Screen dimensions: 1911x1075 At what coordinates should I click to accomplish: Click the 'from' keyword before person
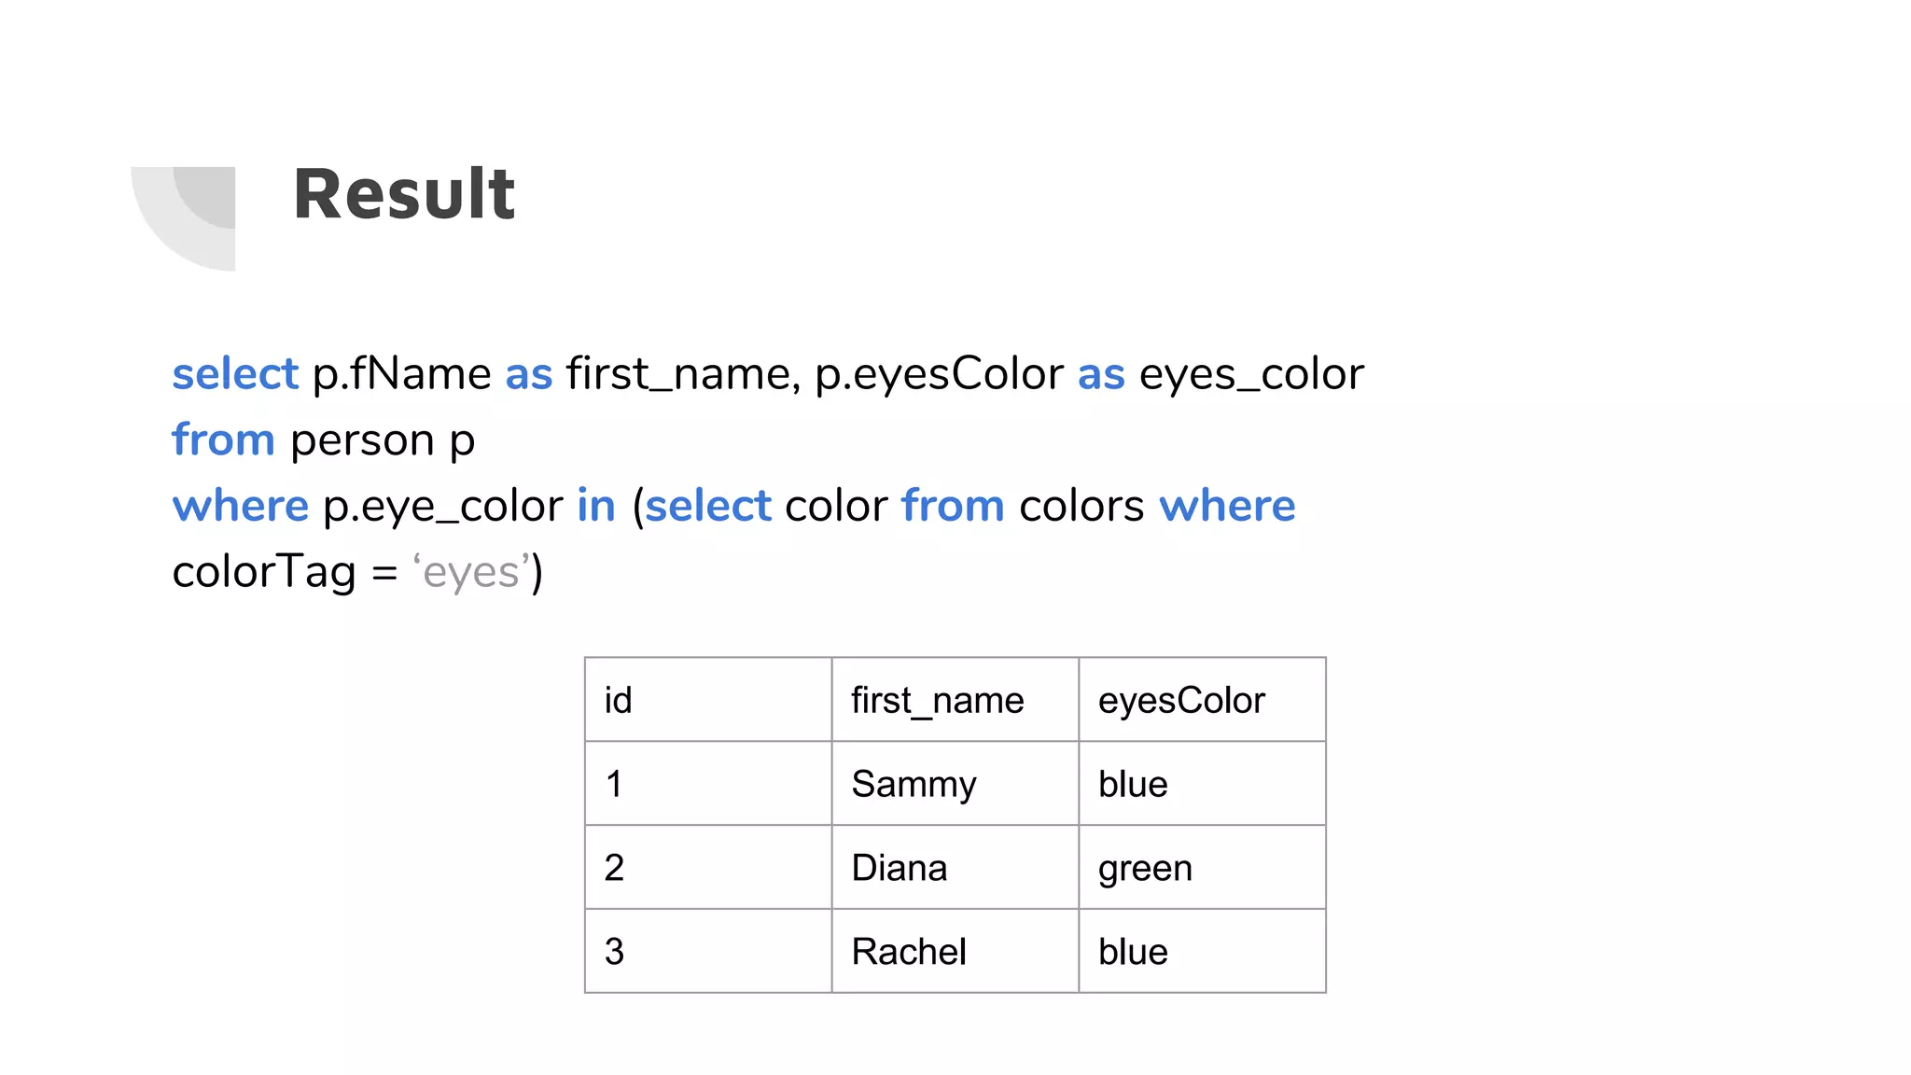tap(223, 440)
